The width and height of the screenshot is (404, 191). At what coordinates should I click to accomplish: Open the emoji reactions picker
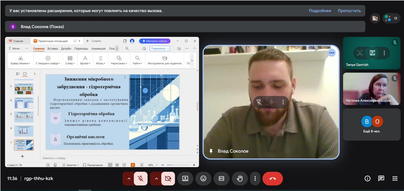203,179
